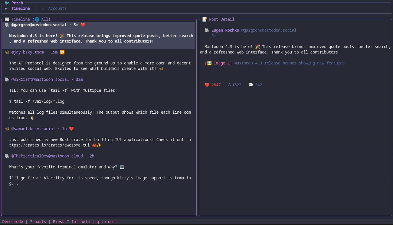Click the heart icon showing 2847 likes
The width and height of the screenshot is (393, 225).
(x=207, y=85)
